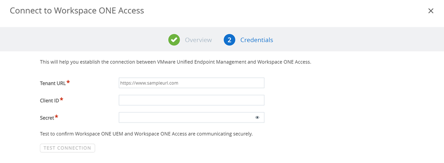Click the Client ID field label
This screenshot has width=444, height=163.
point(50,100)
